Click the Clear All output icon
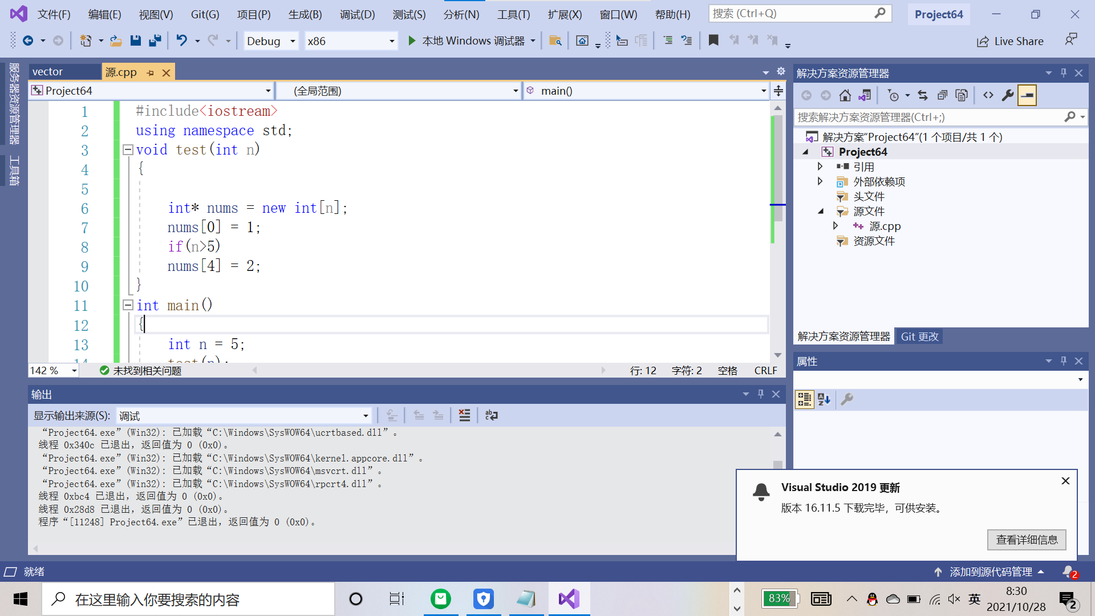The image size is (1095, 616). coord(464,415)
